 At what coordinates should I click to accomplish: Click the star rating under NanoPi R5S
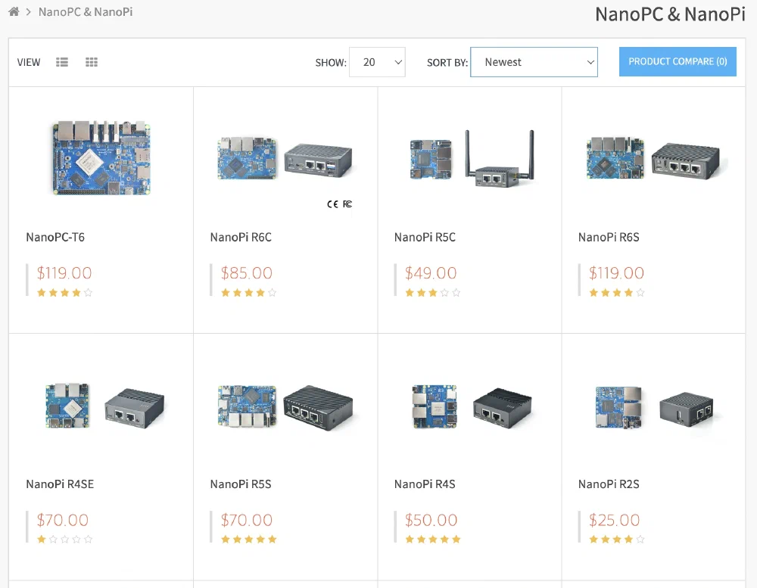(x=248, y=540)
